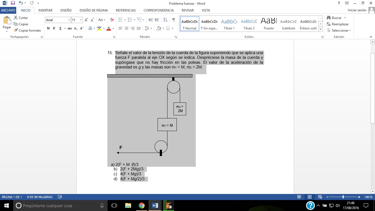Viewport: 375px width, 211px height.
Task: Click the clear formatting eraser icon
Action: [x=112, y=20]
